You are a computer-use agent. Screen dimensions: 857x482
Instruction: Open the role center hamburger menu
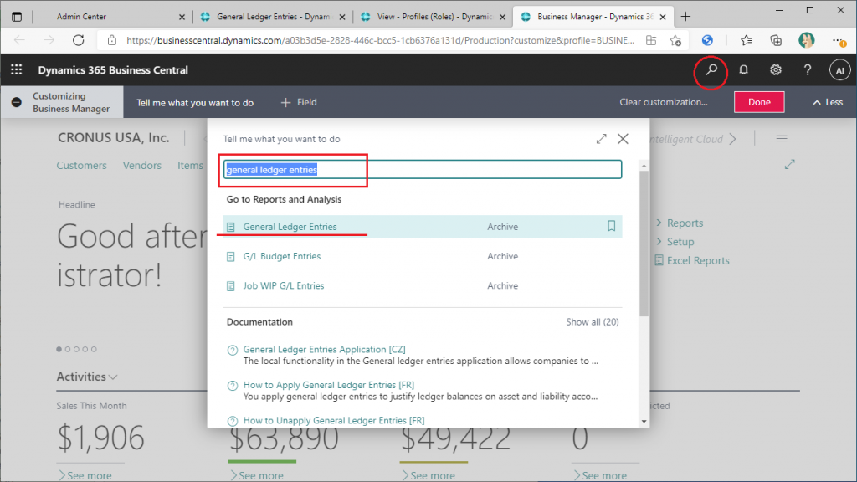tap(782, 139)
